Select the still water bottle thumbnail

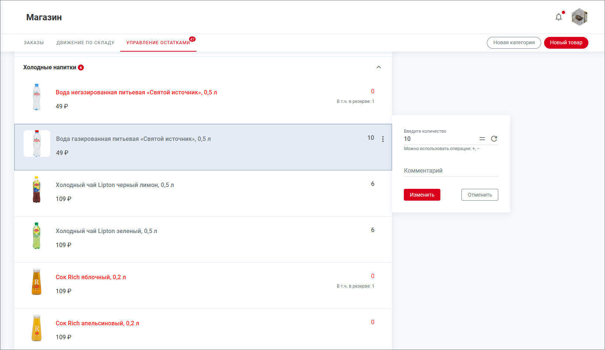click(37, 97)
